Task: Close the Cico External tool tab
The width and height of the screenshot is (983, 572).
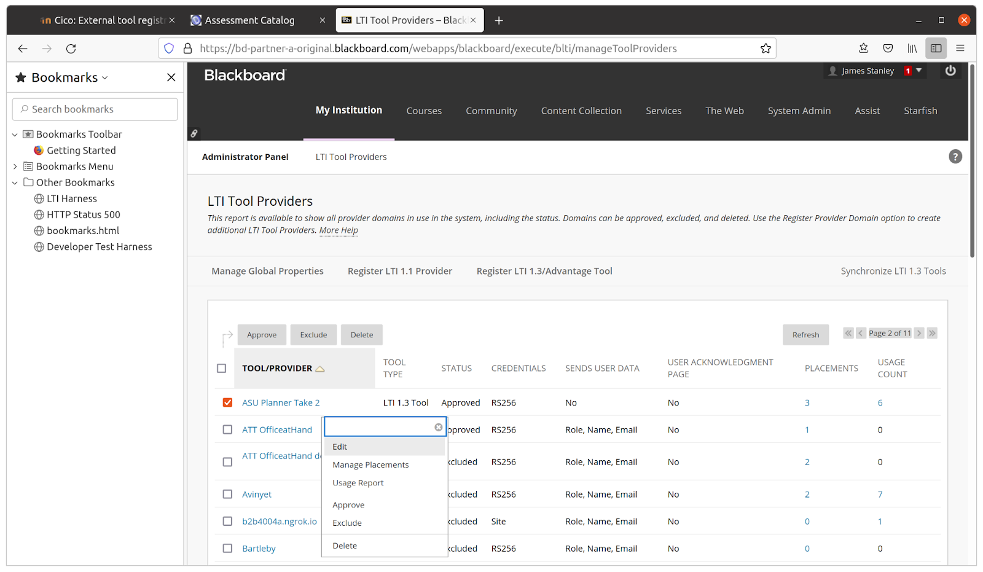Action: tap(172, 20)
